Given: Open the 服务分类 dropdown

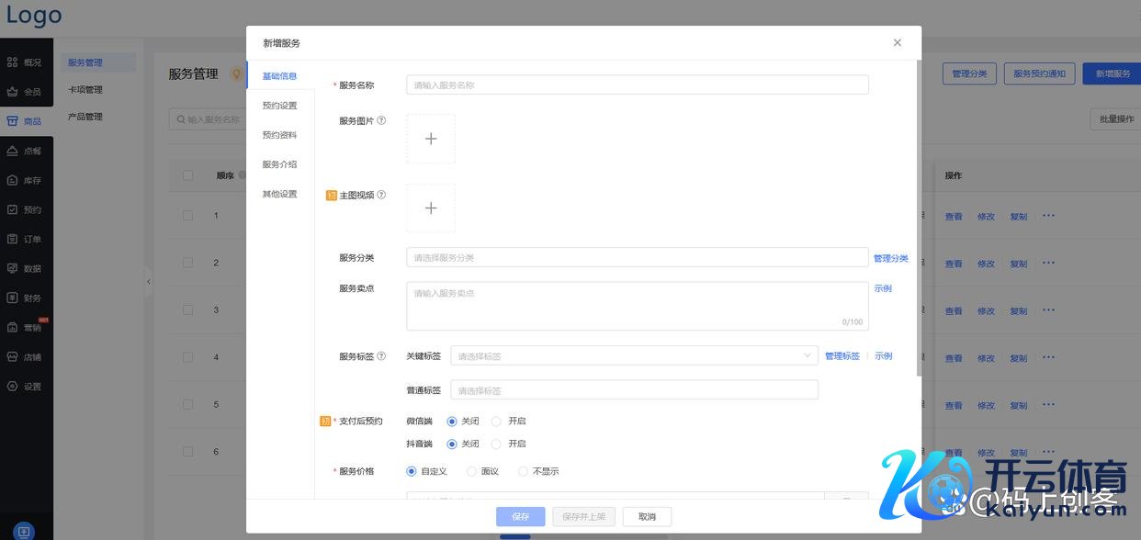Looking at the screenshot, I should tap(637, 258).
